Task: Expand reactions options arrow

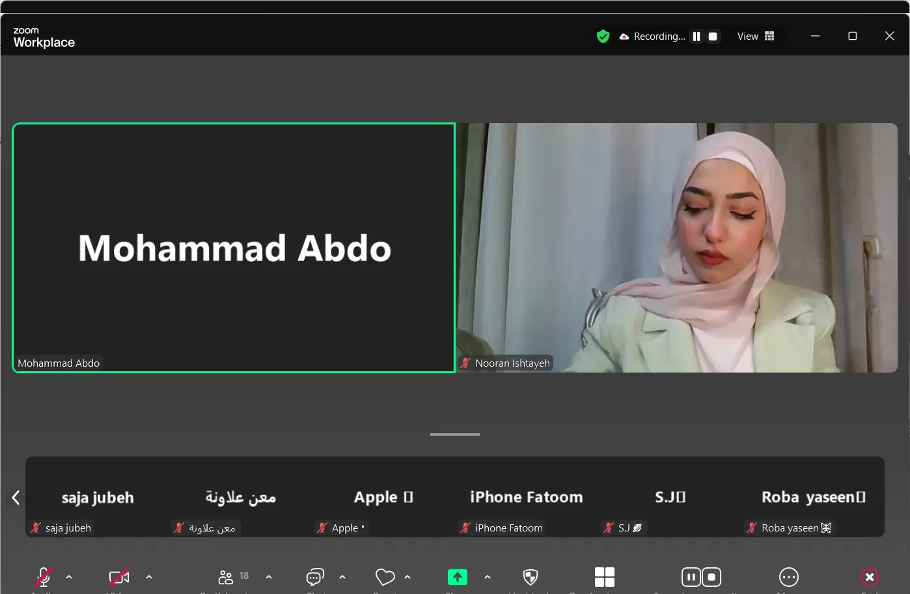Action: (x=407, y=577)
